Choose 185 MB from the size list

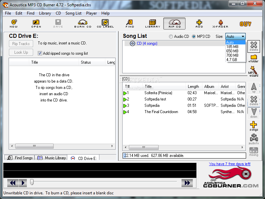coord(236,47)
